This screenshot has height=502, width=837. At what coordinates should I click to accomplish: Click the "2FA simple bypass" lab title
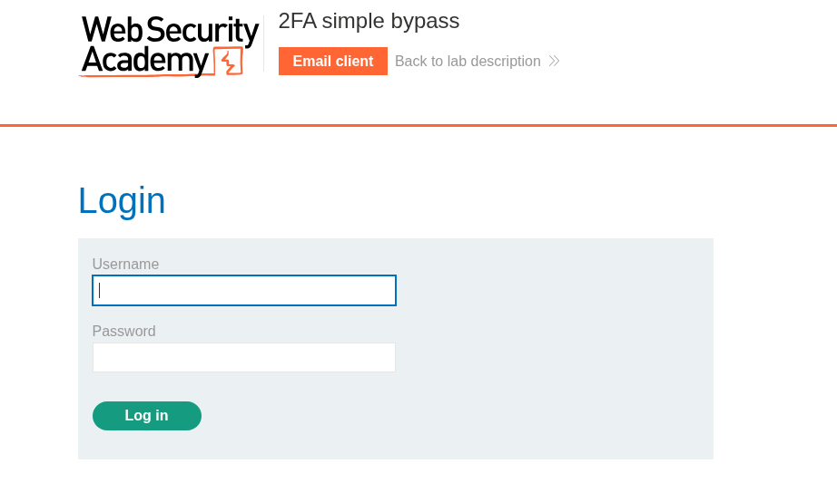point(369,21)
